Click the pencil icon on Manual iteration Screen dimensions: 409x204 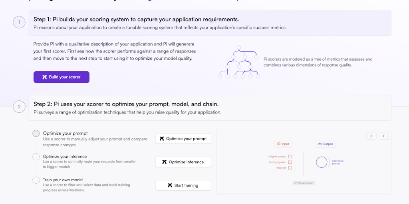(296, 183)
